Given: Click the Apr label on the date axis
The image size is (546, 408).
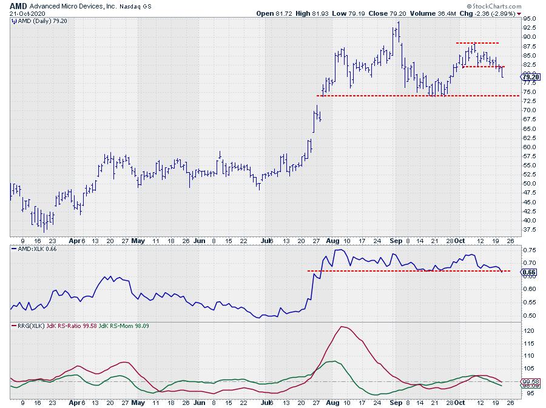Looking at the screenshot, I should tap(75, 239).
